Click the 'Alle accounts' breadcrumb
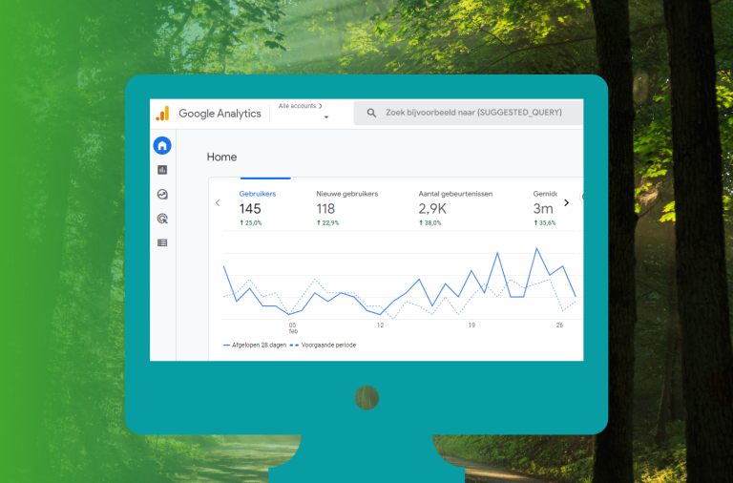 (299, 106)
